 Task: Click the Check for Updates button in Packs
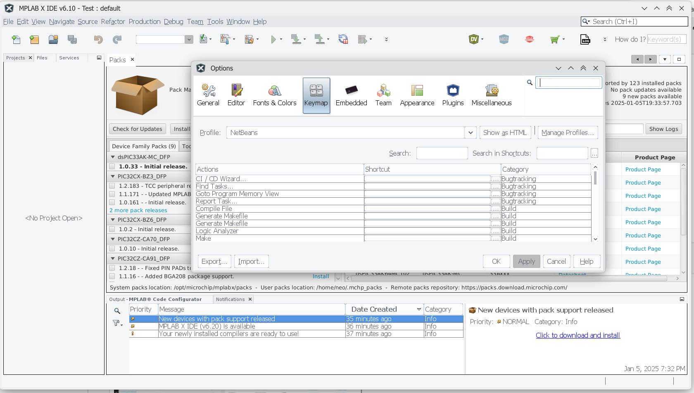pyautogui.click(x=137, y=129)
